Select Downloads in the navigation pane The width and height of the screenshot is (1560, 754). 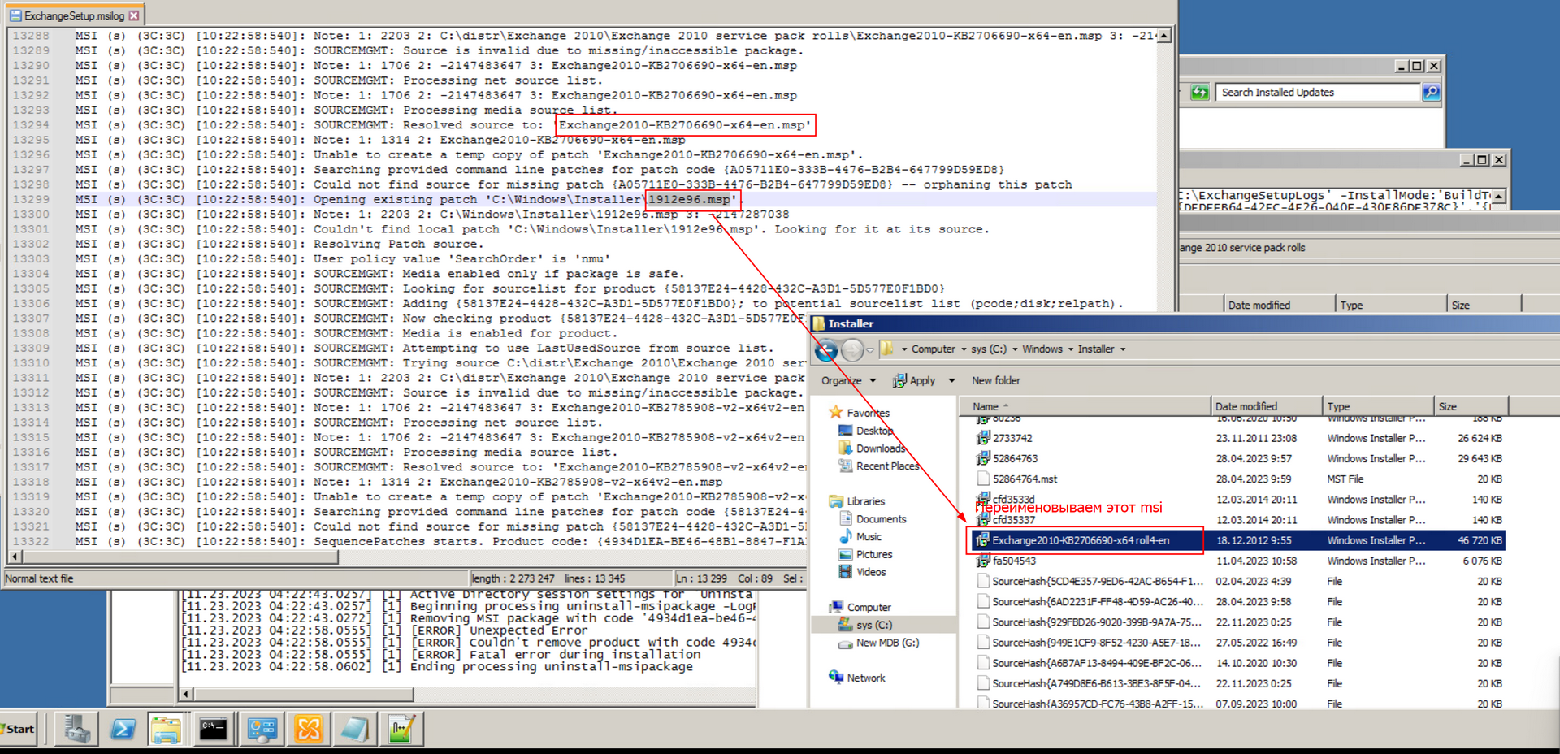pyautogui.click(x=880, y=448)
